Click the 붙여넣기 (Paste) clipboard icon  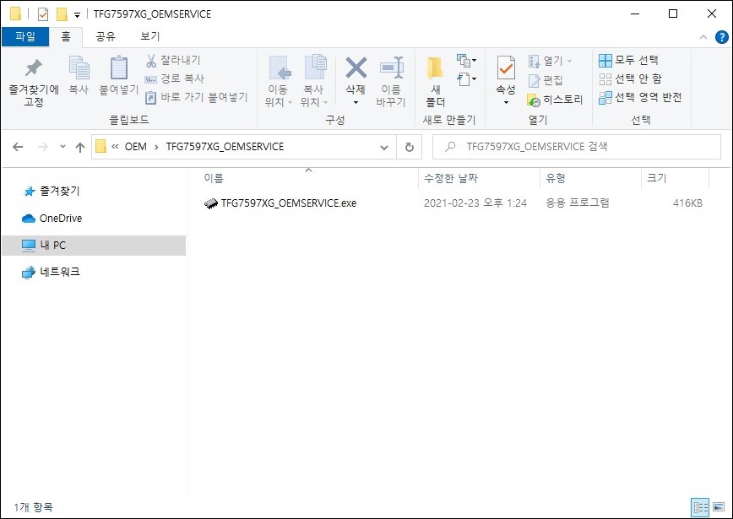tap(119, 76)
